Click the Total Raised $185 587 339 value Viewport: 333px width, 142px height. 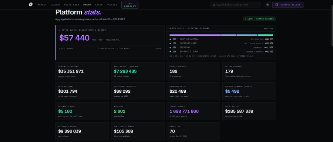coord(239,111)
